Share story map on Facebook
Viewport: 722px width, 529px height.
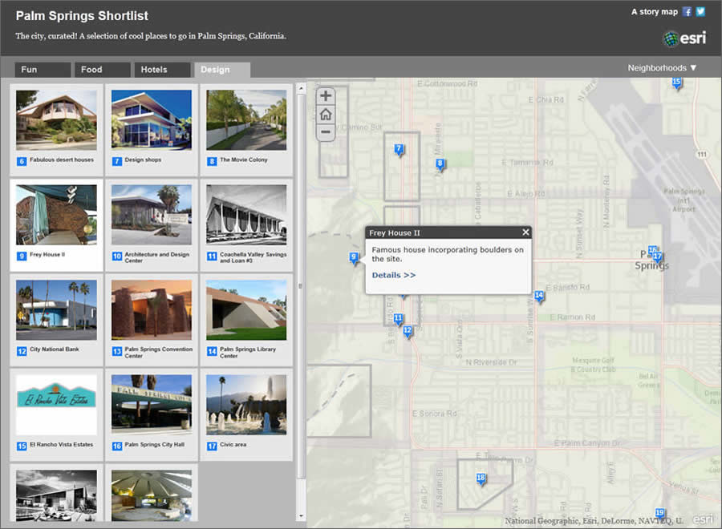pyautogui.click(x=687, y=12)
